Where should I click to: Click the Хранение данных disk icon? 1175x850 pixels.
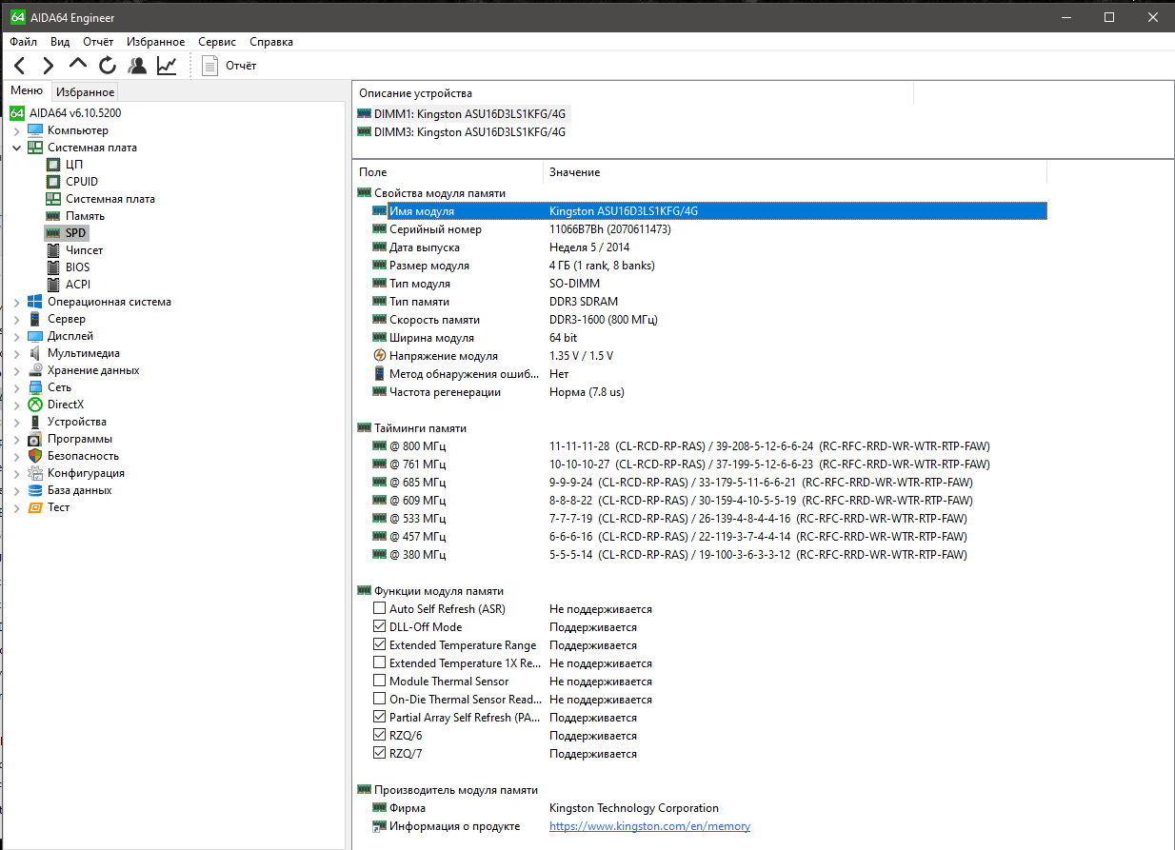point(35,370)
